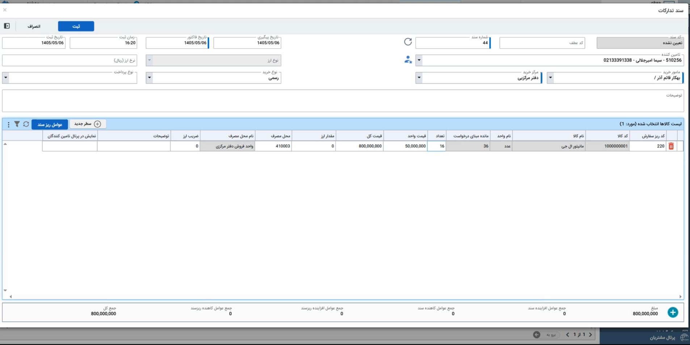The width and height of the screenshot is (690, 345).
Task: Click the تاریخ ثبت date field
Action: (34, 43)
